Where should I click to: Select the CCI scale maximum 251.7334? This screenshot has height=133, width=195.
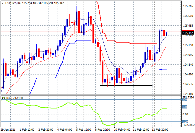tap(188, 97)
